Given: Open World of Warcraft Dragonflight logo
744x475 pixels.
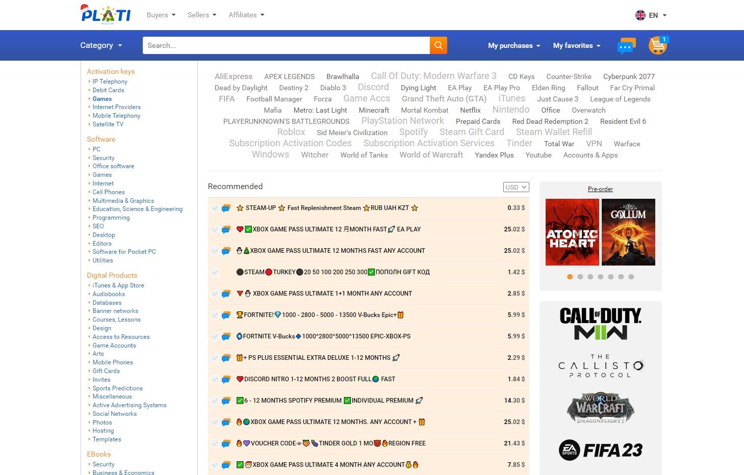Looking at the screenshot, I should click(x=601, y=408).
